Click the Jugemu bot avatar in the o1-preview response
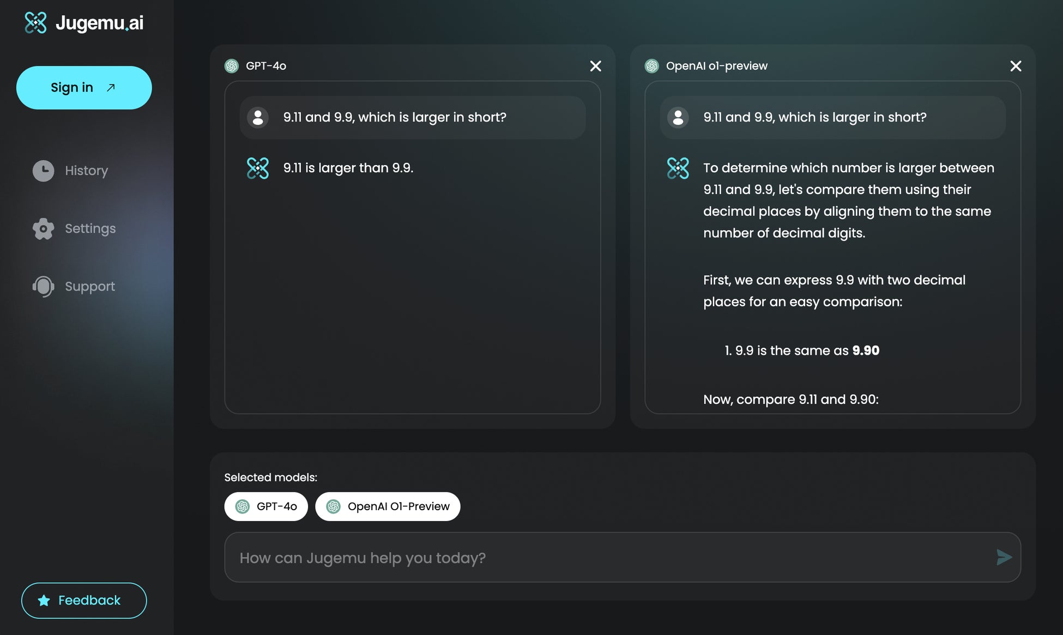This screenshot has height=635, width=1063. click(678, 168)
